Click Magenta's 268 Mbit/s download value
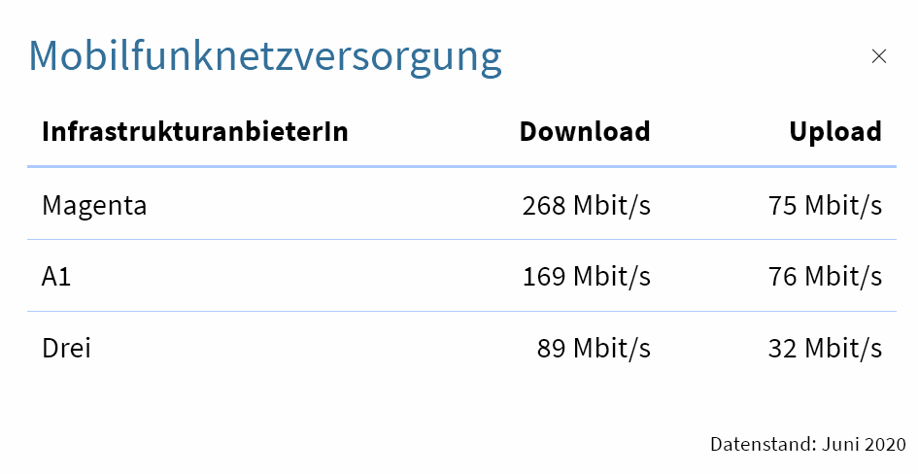The width and height of the screenshot is (918, 474). [x=586, y=206]
